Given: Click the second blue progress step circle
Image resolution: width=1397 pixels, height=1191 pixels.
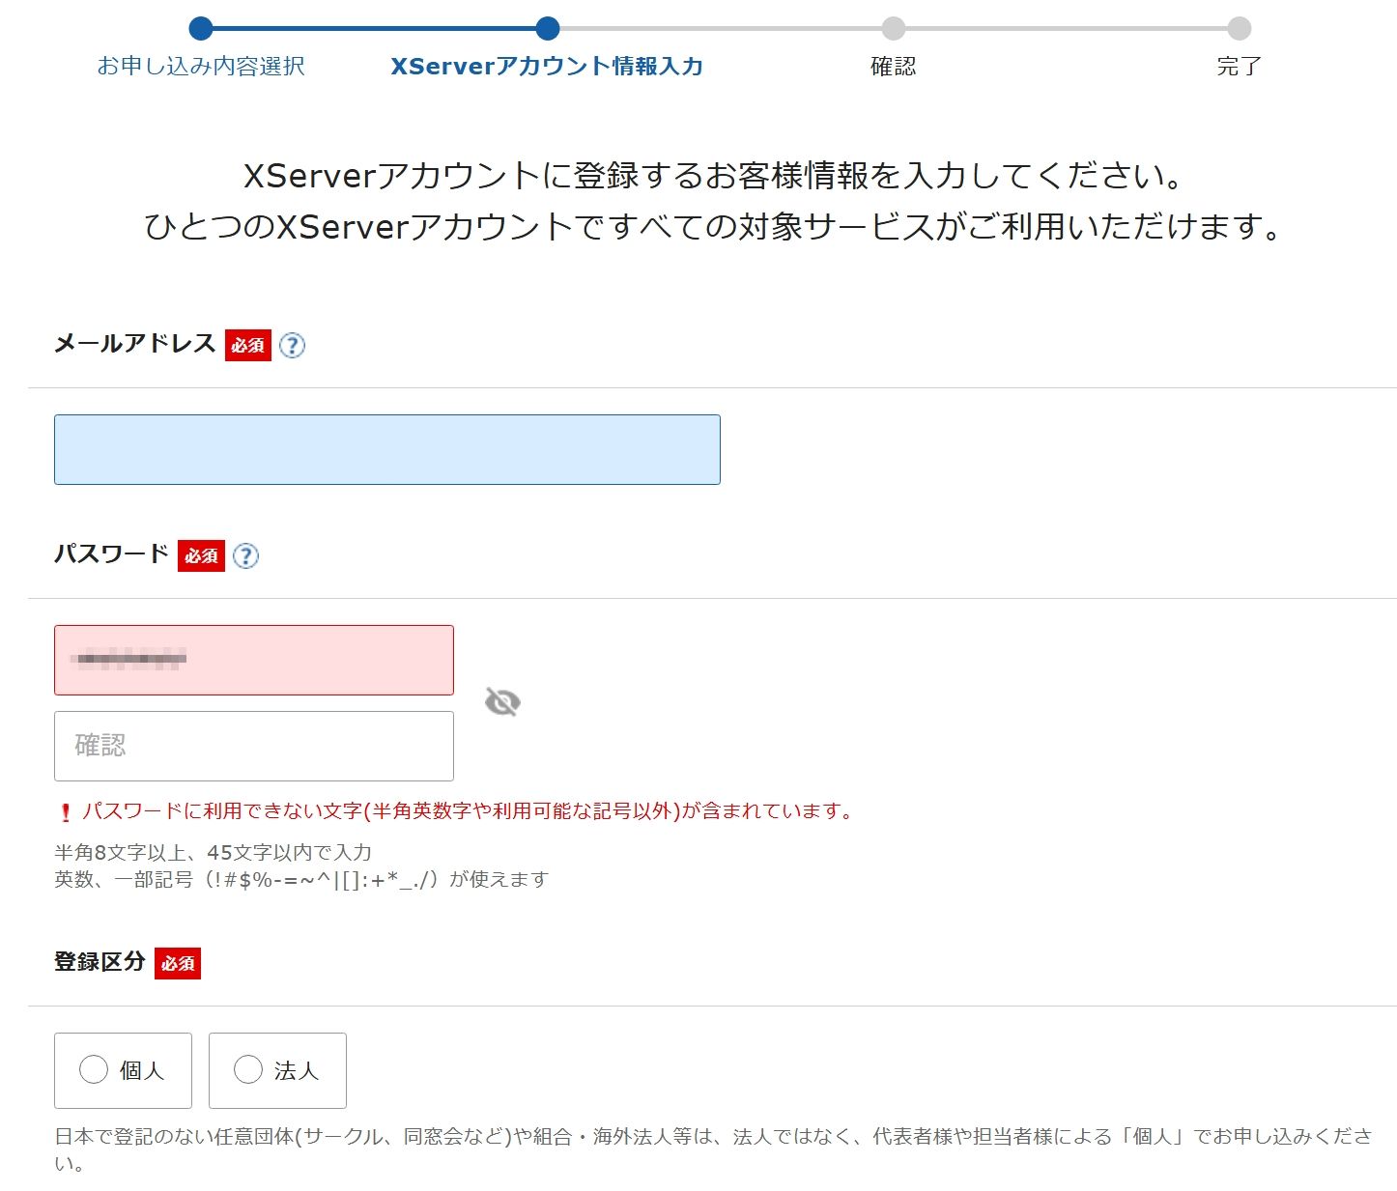Looking at the screenshot, I should pos(548,28).
